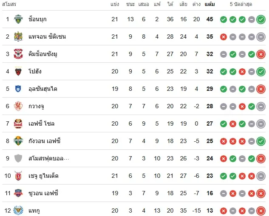Click the 5 นัดล่าสุด column header
Image resolution: width=269 pixels, height=216 pixels.
click(x=241, y=4)
